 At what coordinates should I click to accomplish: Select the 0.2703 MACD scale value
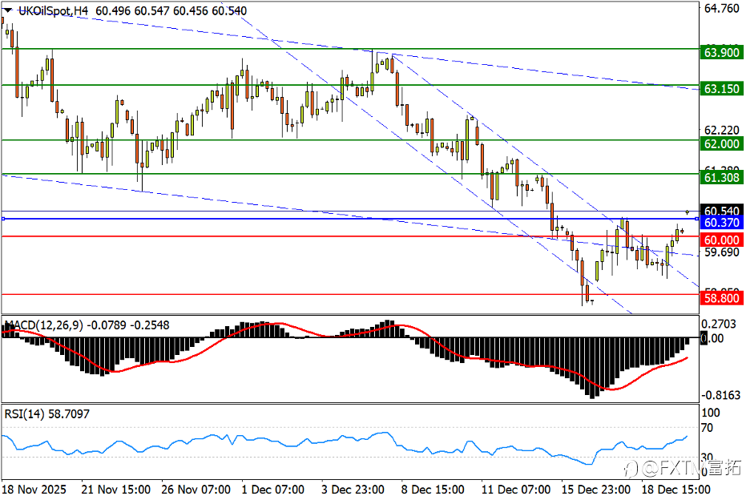[x=719, y=324]
